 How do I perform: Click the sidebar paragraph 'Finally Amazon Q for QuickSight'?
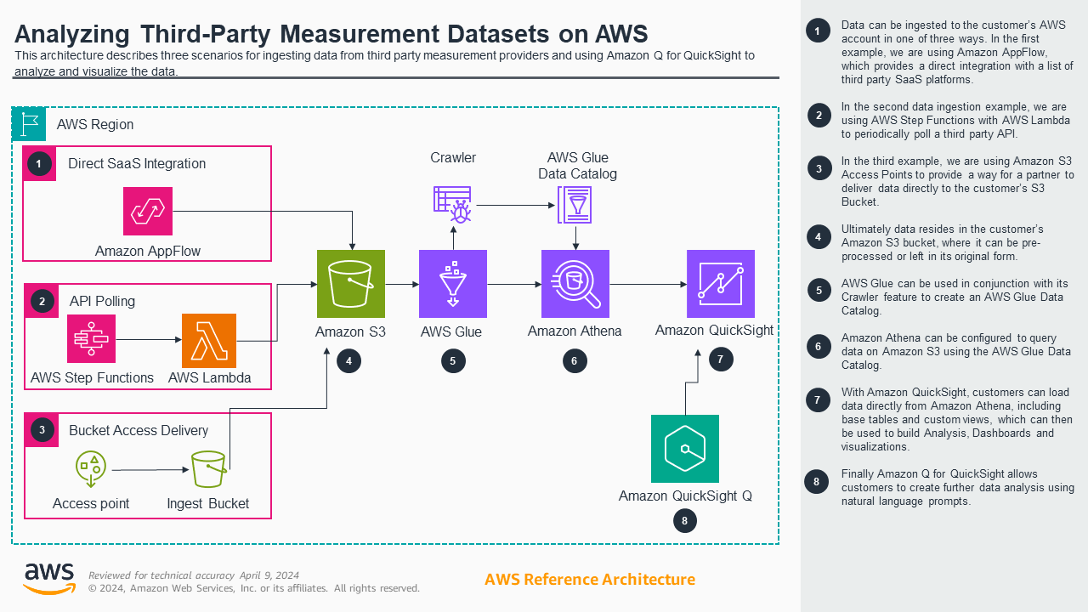pos(957,488)
